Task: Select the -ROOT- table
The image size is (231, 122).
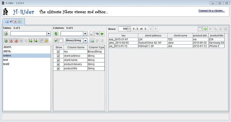Action: pos(27,47)
